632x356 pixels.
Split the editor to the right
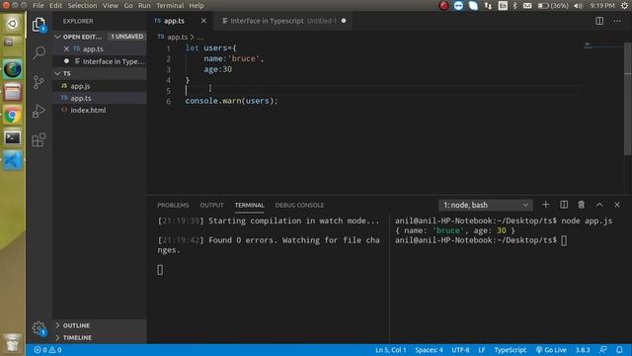(x=599, y=21)
